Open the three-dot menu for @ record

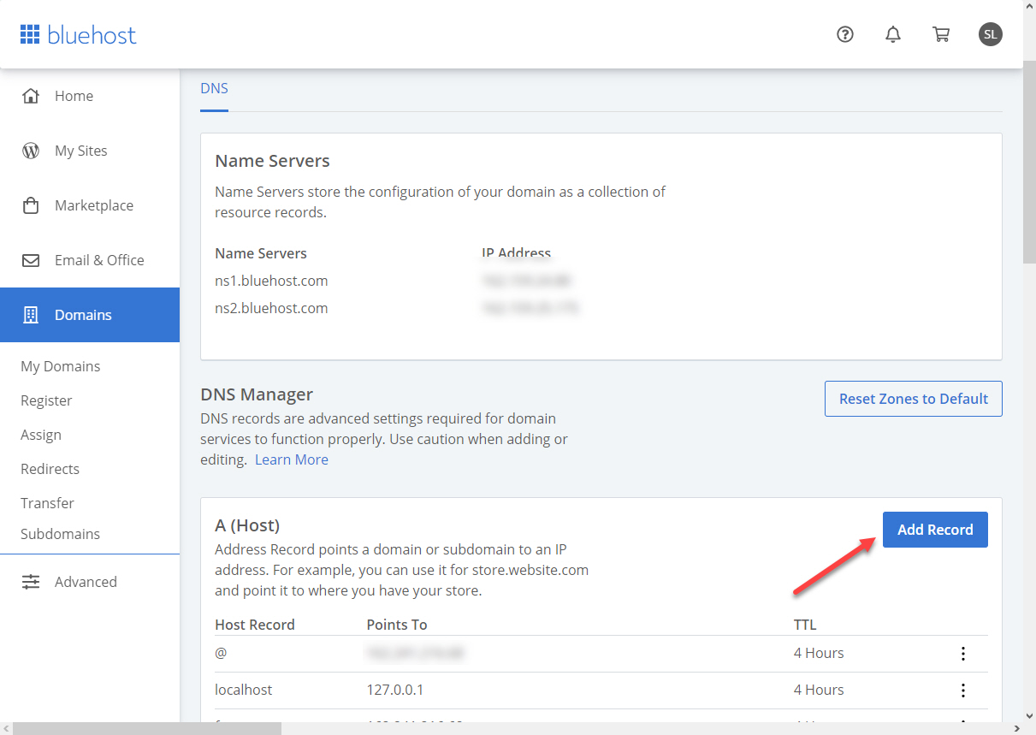pyautogui.click(x=963, y=654)
